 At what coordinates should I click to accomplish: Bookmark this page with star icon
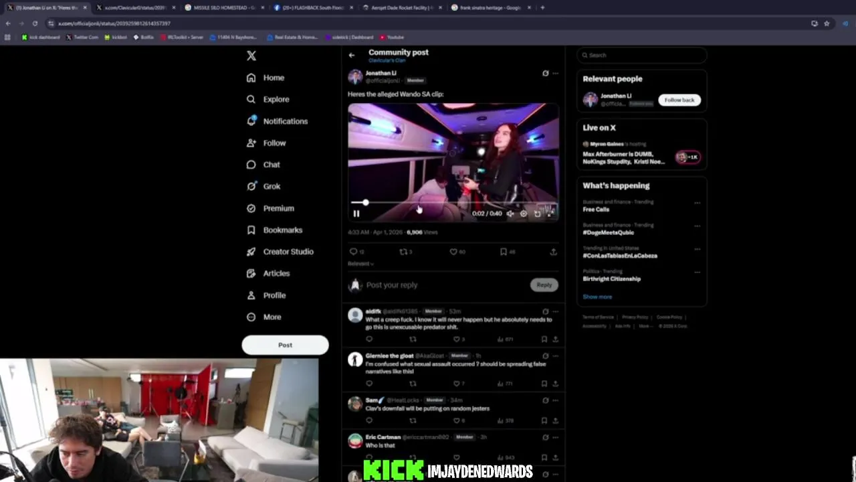(x=827, y=23)
